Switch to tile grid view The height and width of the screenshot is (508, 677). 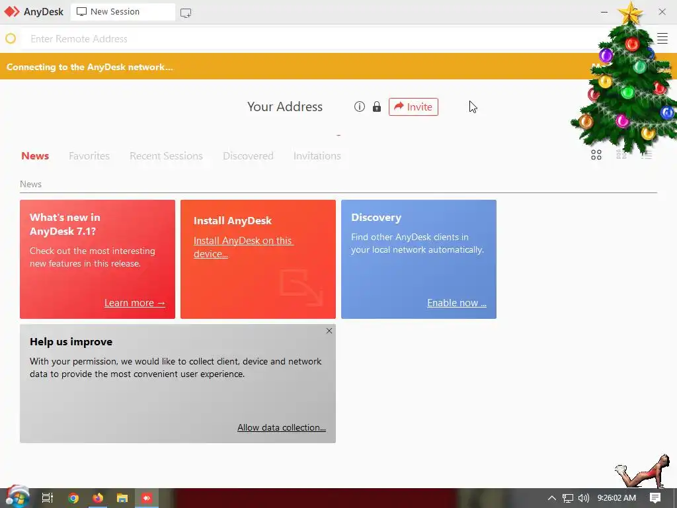(596, 155)
